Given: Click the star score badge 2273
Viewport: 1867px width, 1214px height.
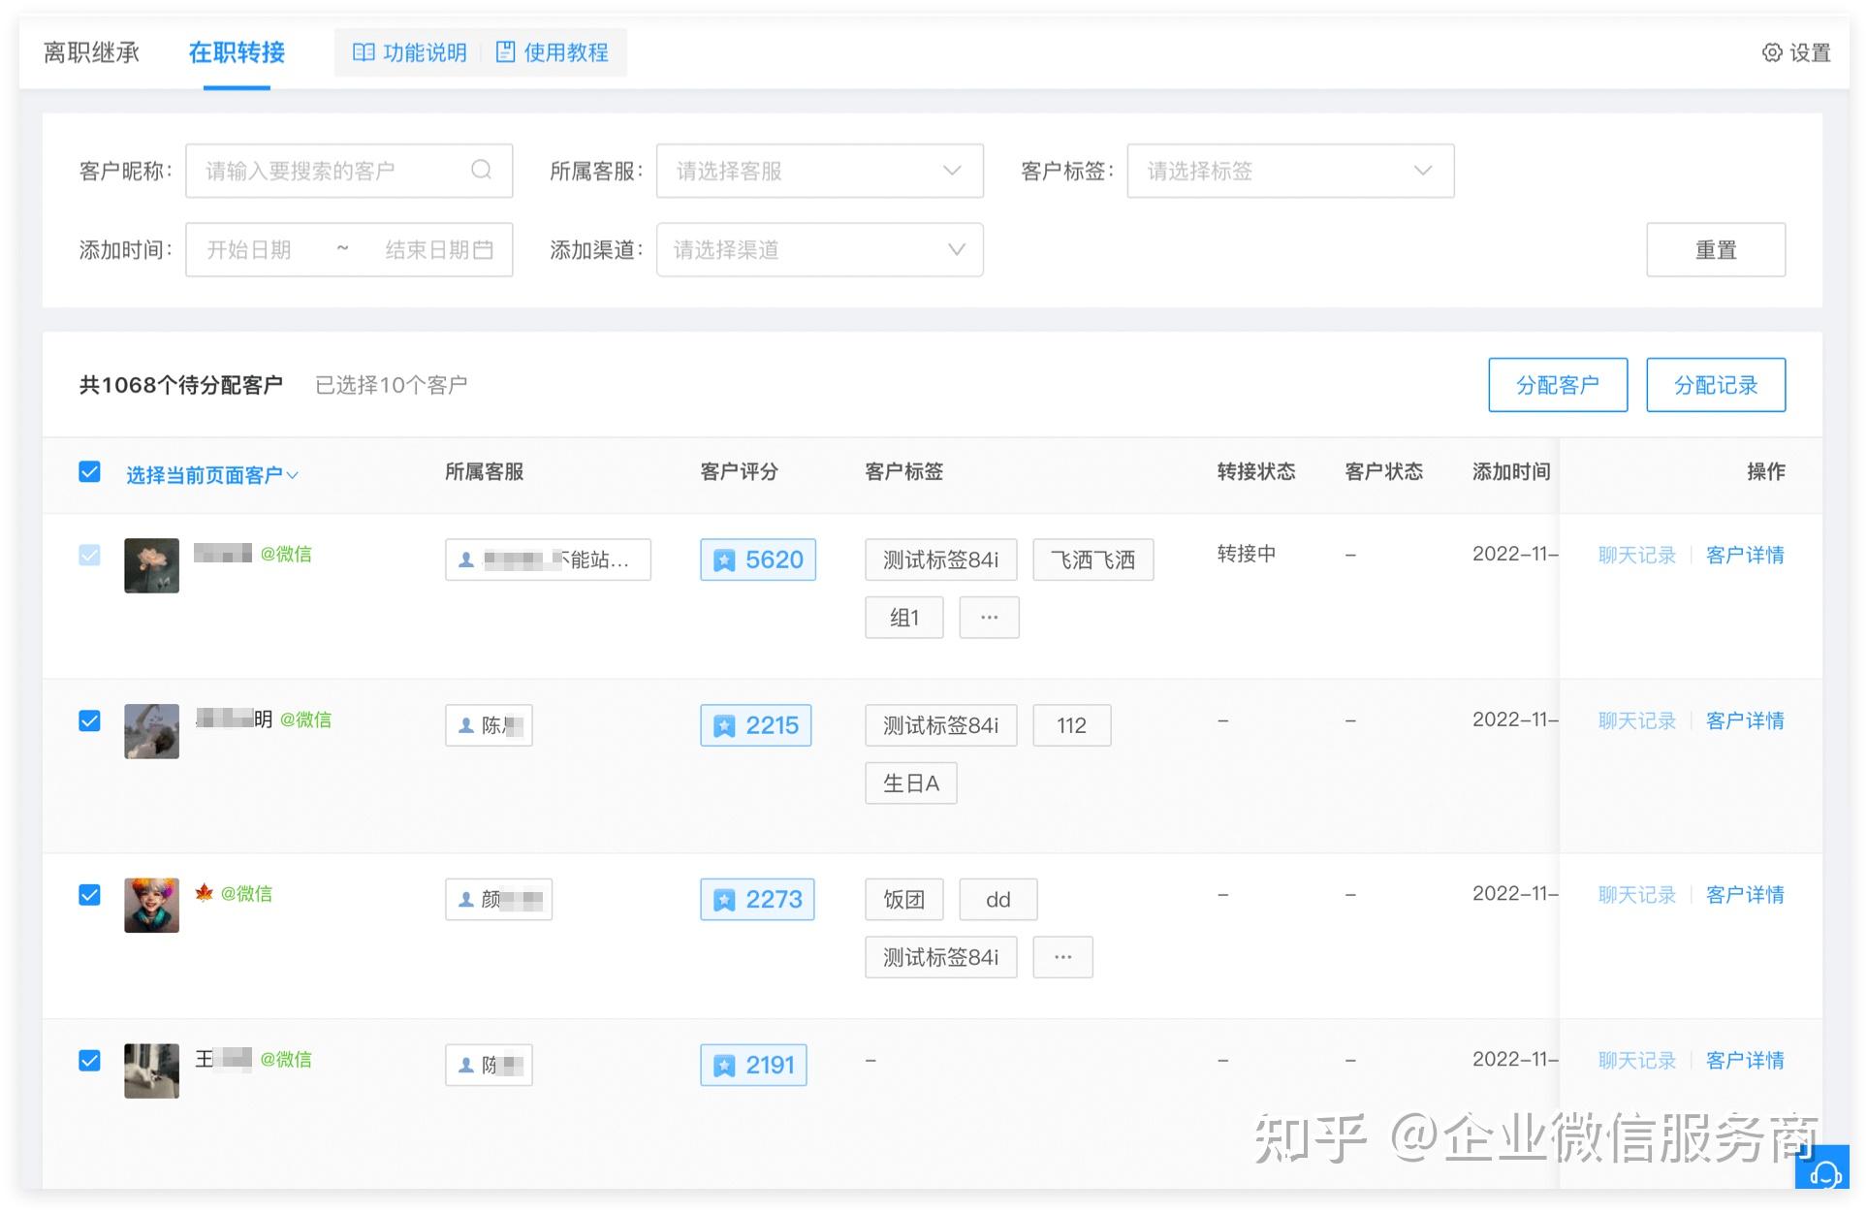Looking at the screenshot, I should click(757, 899).
